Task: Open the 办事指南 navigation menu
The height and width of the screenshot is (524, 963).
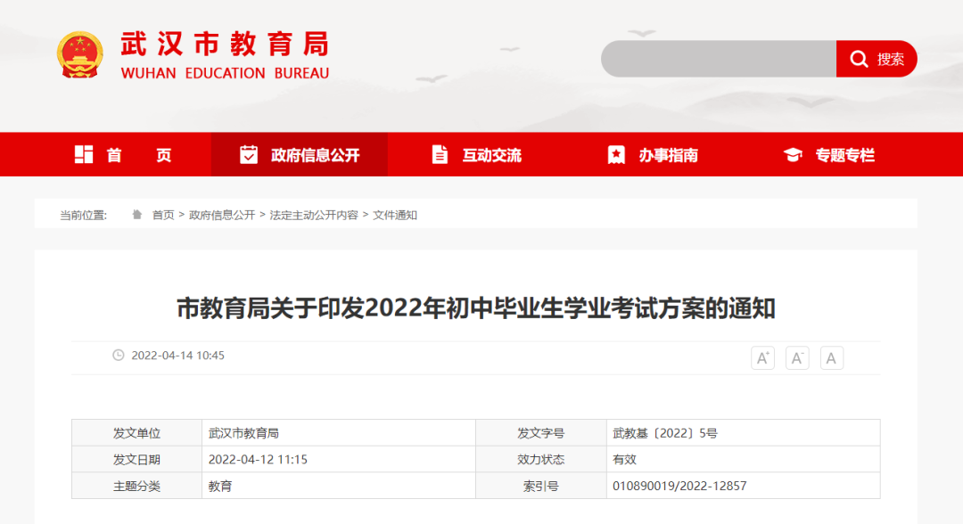Action: click(x=668, y=153)
